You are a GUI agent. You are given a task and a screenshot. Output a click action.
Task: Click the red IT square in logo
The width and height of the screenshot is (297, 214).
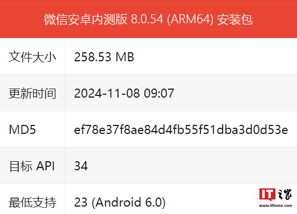coord(267,194)
